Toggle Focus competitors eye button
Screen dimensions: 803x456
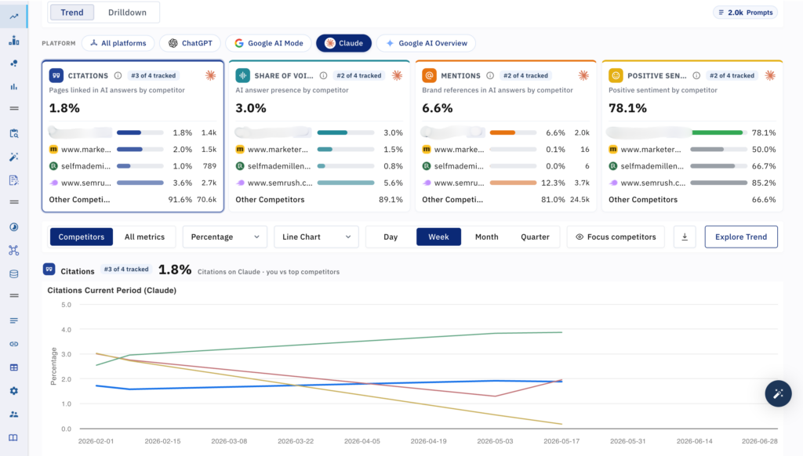pos(616,237)
